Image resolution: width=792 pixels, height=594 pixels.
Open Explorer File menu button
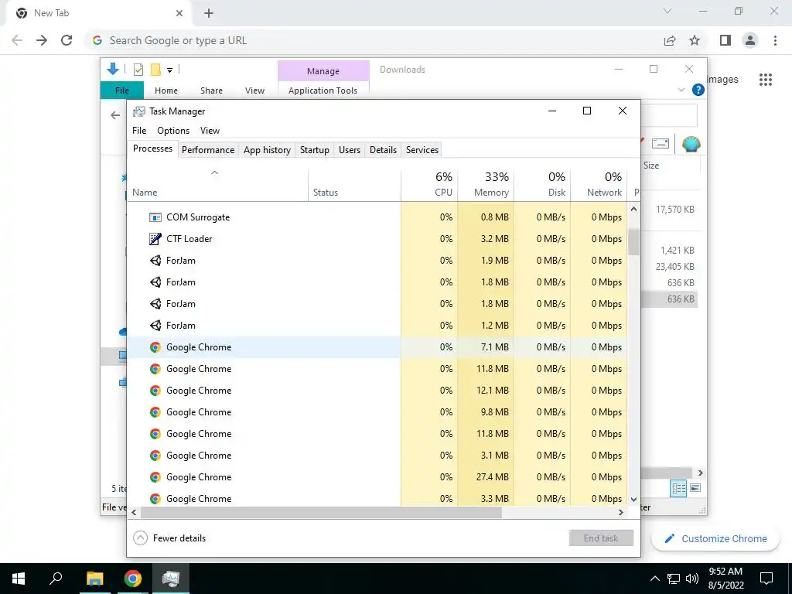tap(121, 90)
